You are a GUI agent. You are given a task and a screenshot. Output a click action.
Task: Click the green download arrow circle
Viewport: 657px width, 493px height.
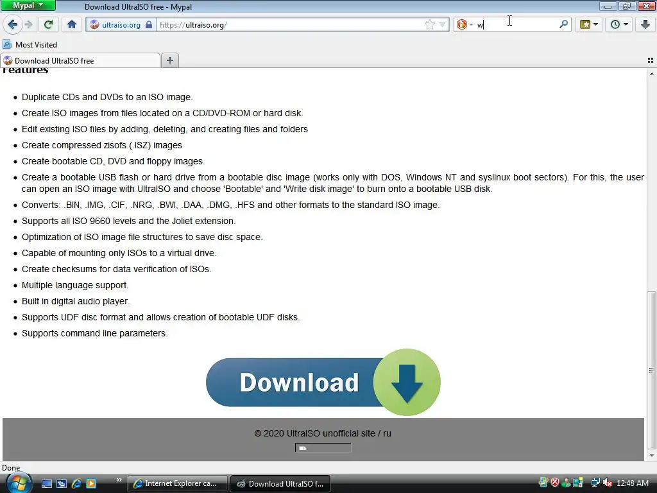[406, 383]
